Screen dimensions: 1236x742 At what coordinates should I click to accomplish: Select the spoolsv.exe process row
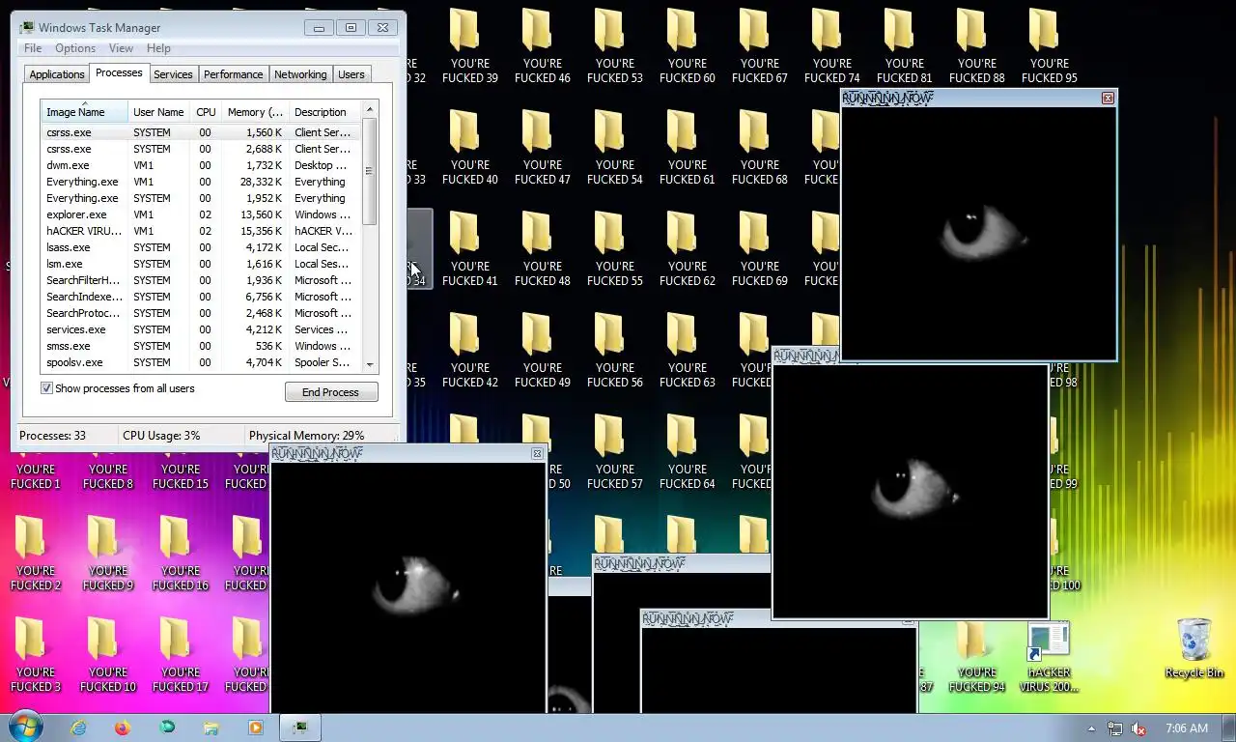(201, 362)
